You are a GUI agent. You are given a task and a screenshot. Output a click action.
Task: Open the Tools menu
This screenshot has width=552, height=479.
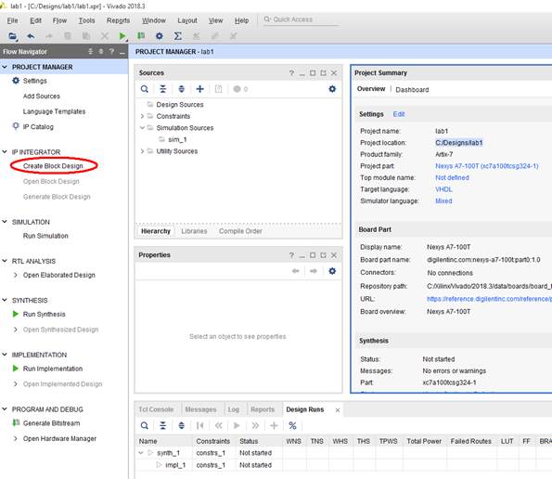tap(86, 20)
